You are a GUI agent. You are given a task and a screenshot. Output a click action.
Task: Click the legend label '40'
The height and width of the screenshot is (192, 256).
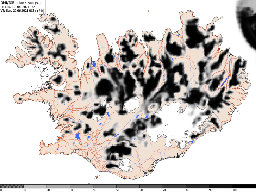pyautogui.click(x=94, y=190)
